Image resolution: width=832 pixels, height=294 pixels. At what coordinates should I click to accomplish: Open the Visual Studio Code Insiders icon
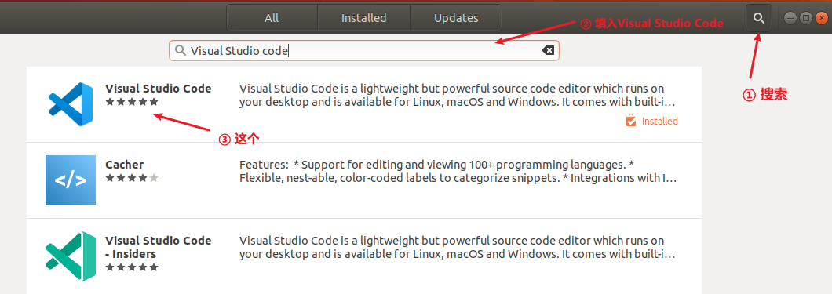click(71, 256)
